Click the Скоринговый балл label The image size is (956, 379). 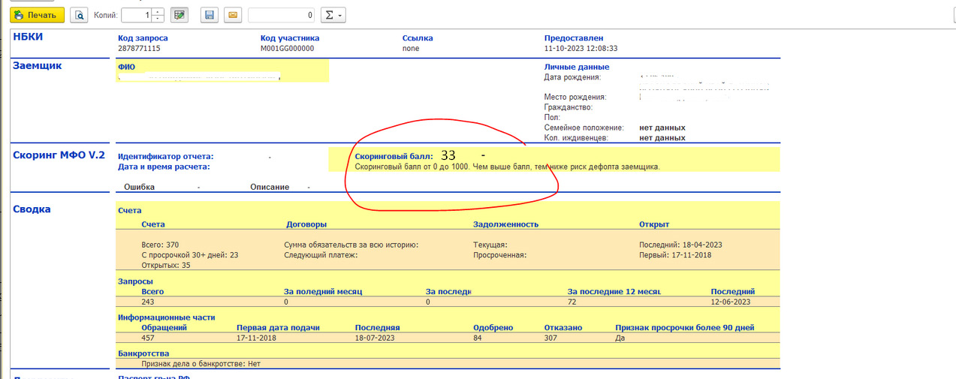(x=394, y=156)
